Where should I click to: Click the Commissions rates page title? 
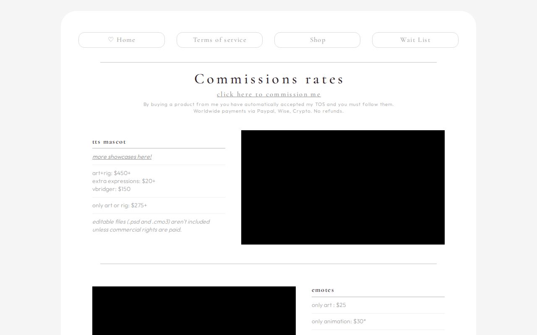tap(269, 79)
